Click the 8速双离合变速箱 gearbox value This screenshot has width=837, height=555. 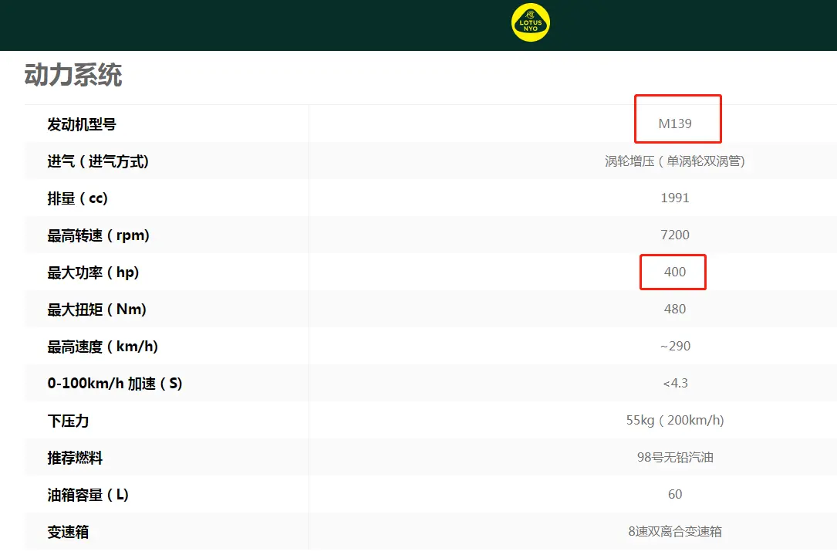point(675,532)
